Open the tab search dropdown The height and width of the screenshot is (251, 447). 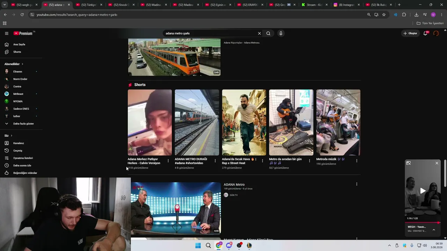(x=5, y=5)
